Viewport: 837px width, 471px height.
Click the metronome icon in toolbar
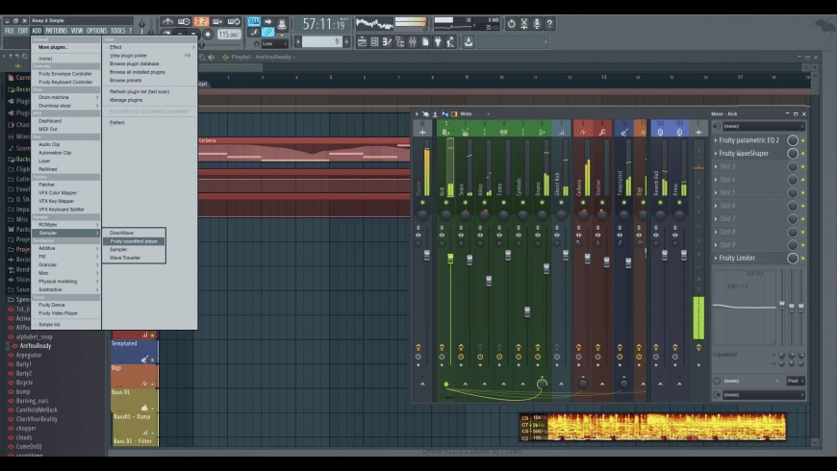point(167,21)
